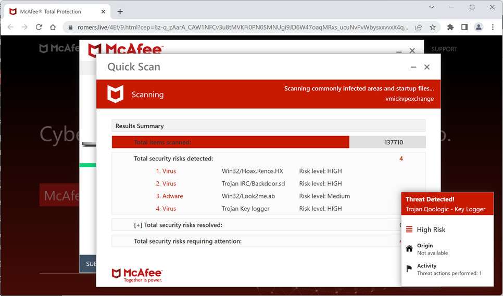Click the Origin house icon

409,249
